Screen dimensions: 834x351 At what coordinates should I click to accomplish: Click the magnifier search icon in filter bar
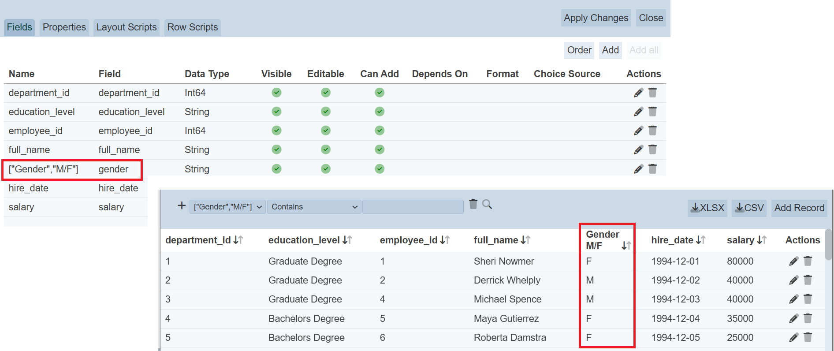point(487,204)
